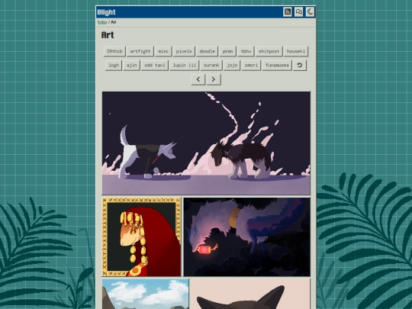Viewport: 412px width, 309px height.
Task: Select the pixels tag filter
Action: (184, 52)
